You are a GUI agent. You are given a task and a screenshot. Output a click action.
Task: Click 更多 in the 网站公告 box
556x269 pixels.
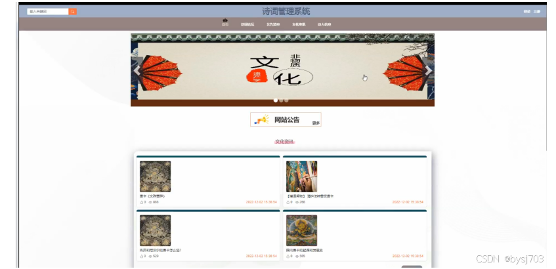316,123
